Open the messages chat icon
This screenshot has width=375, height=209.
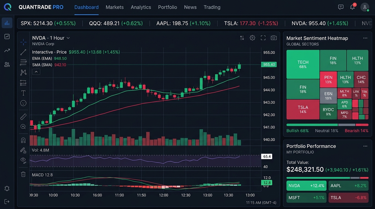[341, 7]
